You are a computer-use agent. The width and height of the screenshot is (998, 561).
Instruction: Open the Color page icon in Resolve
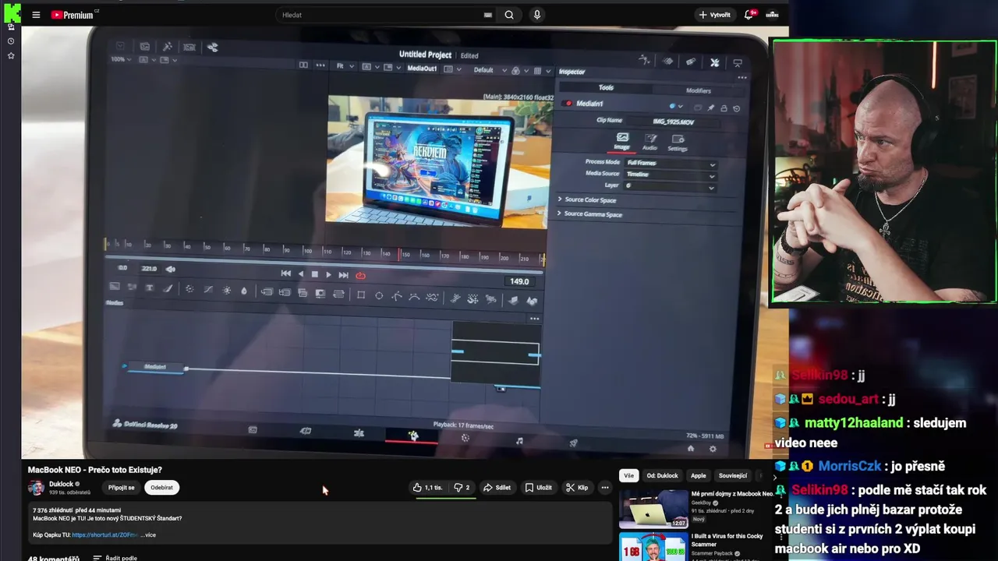465,438
